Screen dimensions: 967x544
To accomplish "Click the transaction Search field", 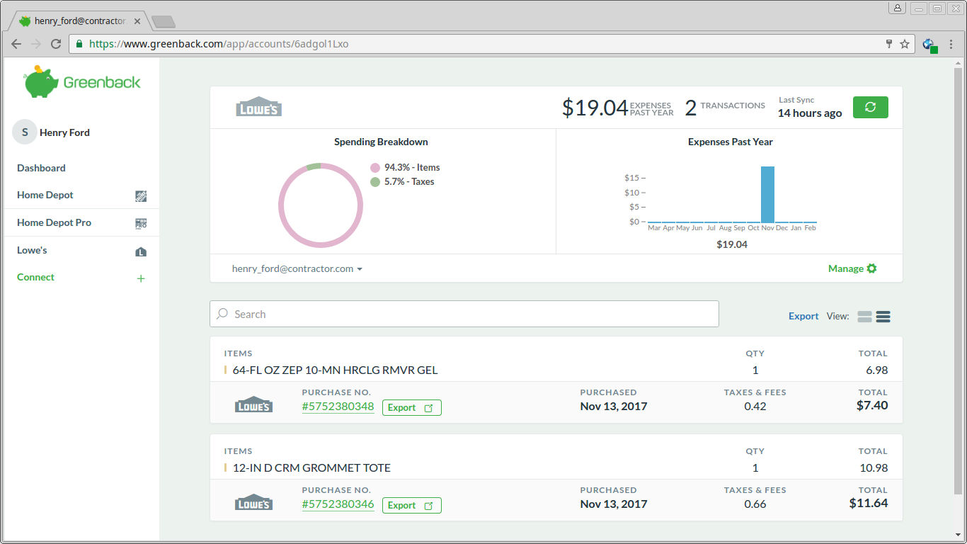I will click(x=464, y=314).
